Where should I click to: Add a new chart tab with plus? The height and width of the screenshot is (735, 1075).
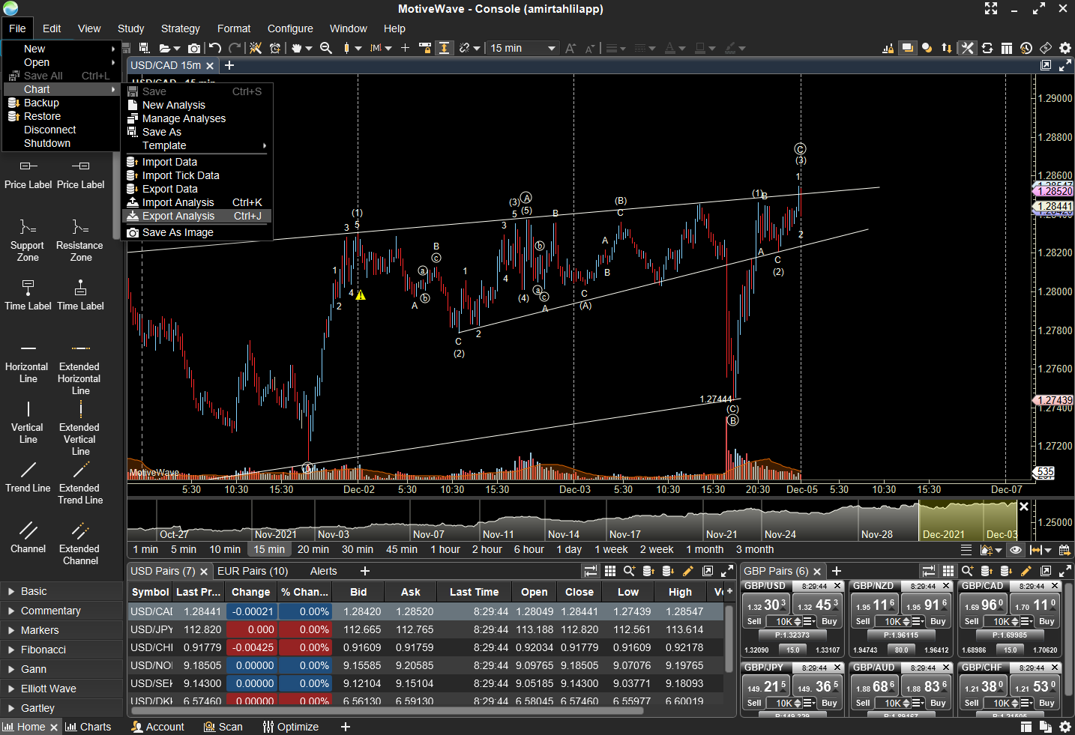229,65
